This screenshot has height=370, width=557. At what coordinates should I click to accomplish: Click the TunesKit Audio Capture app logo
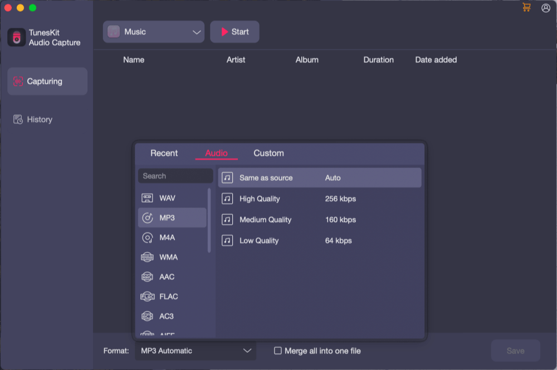click(16, 37)
